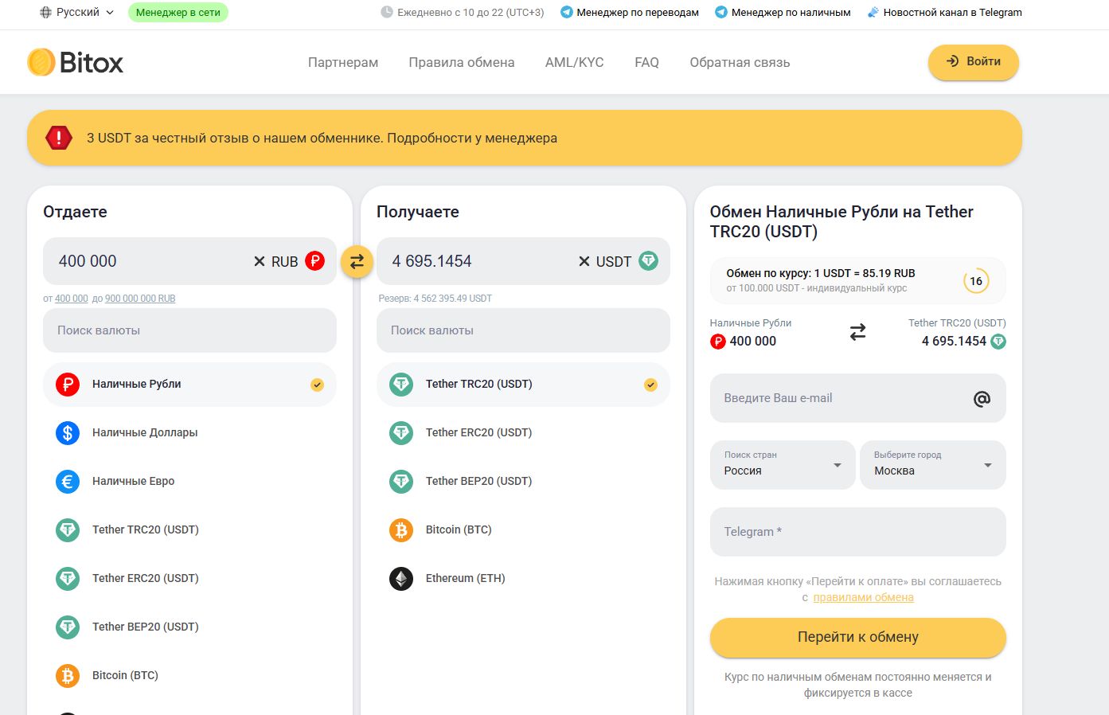Image resolution: width=1109 pixels, height=715 pixels.
Task: Open the Поиск стран Россия dropdown
Action: 783,465
